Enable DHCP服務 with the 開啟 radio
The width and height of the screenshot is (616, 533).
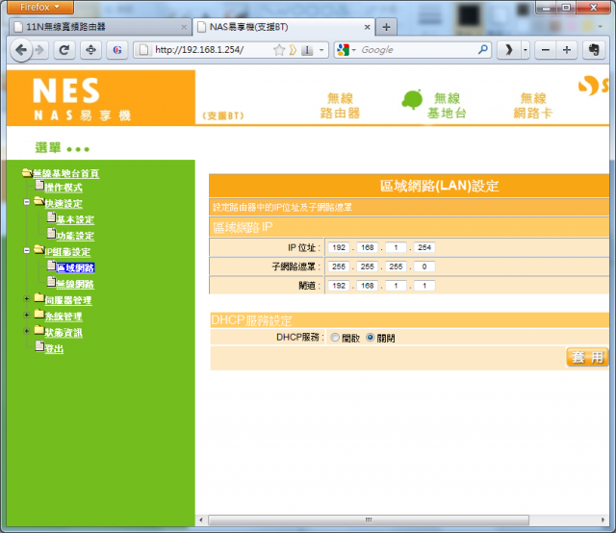pyautogui.click(x=335, y=338)
